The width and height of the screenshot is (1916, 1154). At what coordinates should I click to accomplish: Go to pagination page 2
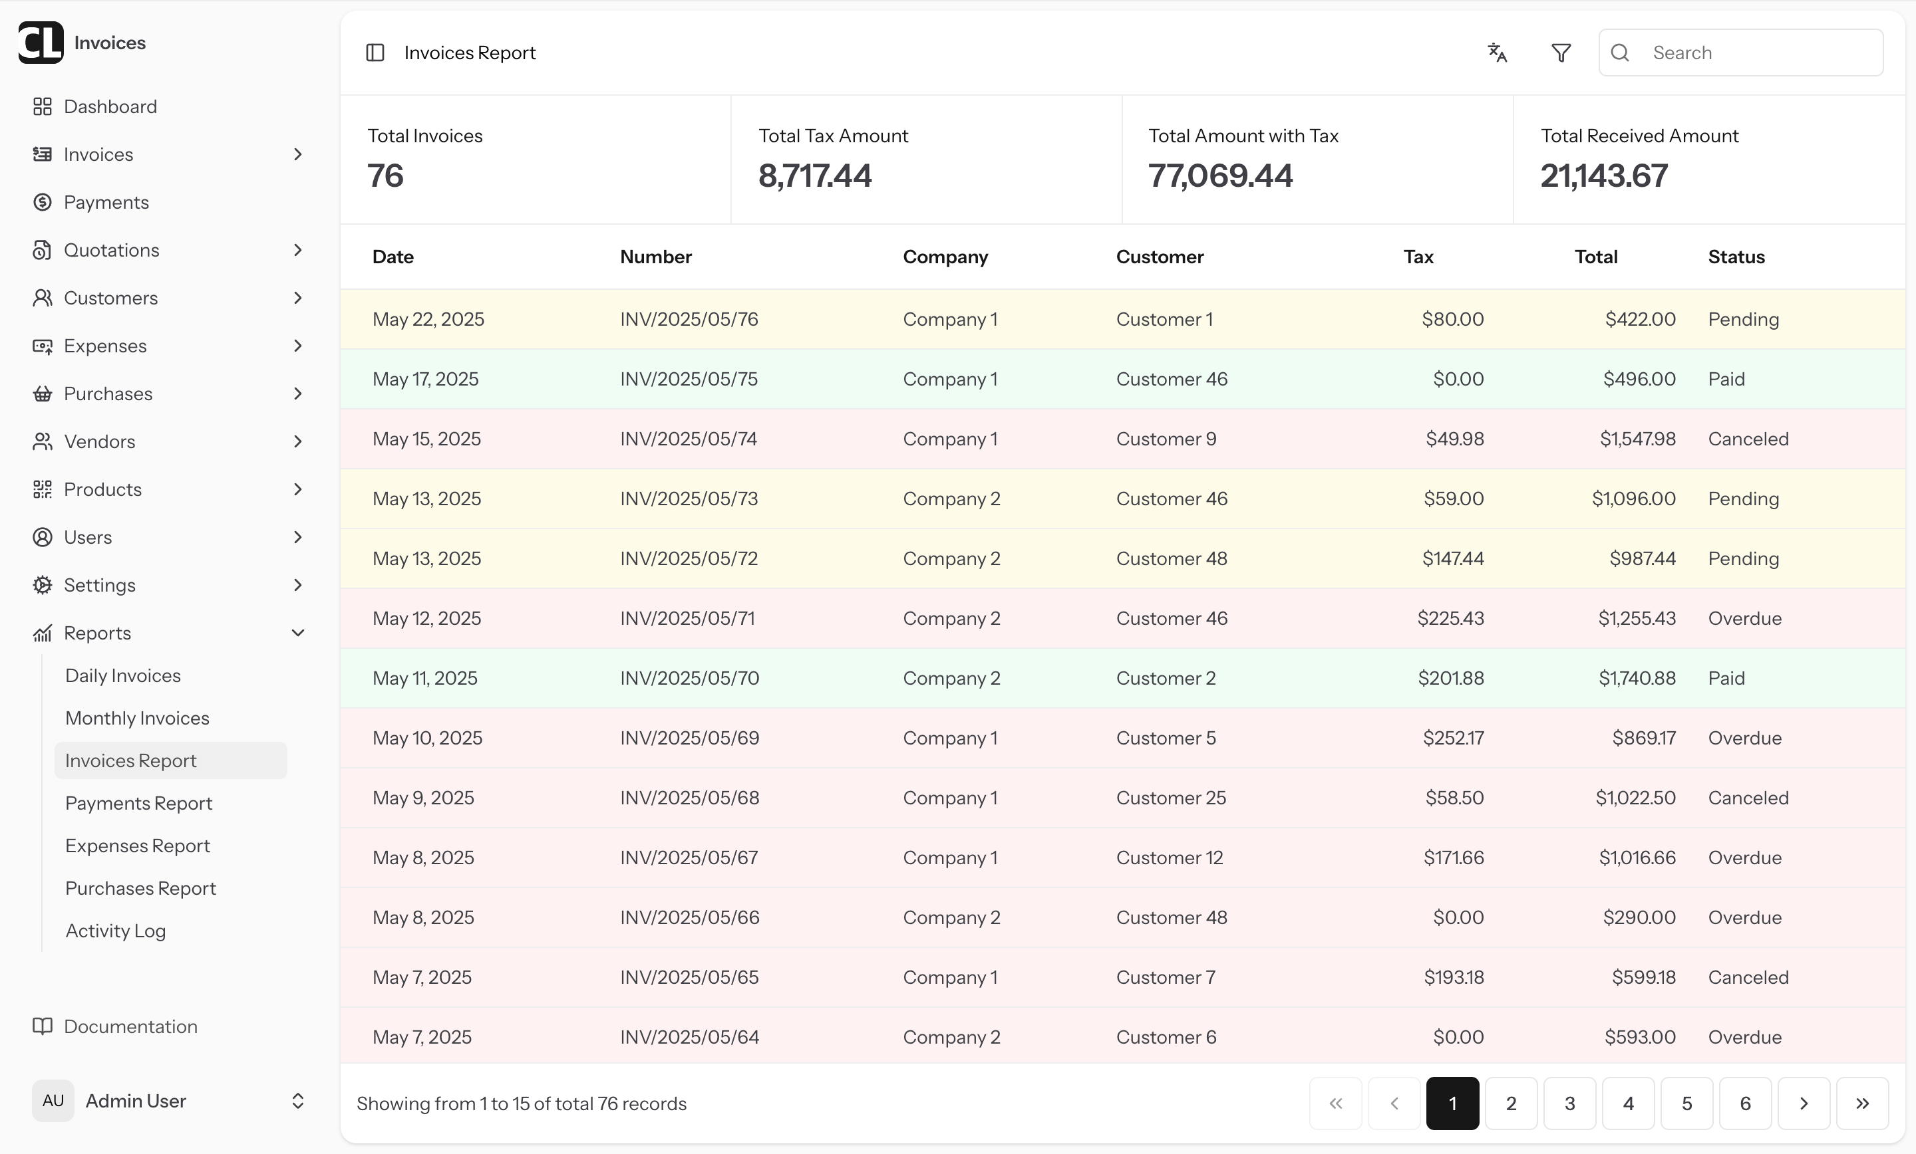coord(1511,1103)
